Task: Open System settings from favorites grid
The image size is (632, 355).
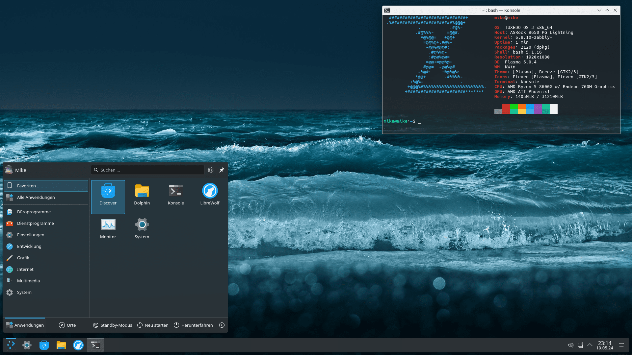Action: click(142, 230)
